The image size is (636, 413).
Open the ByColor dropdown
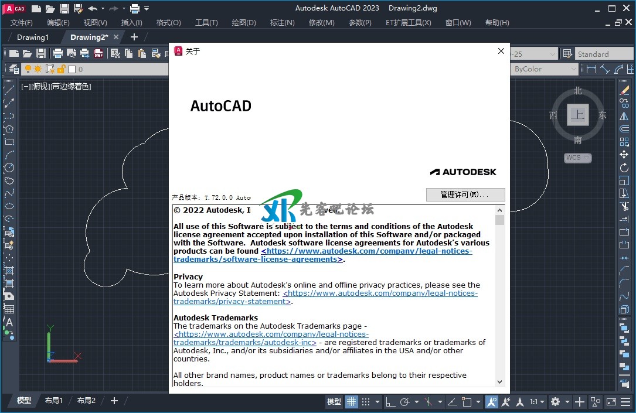coord(545,69)
